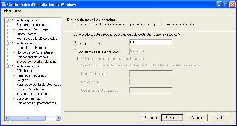Collapse the Paramètres réseau tree node

[x=7, y=43]
